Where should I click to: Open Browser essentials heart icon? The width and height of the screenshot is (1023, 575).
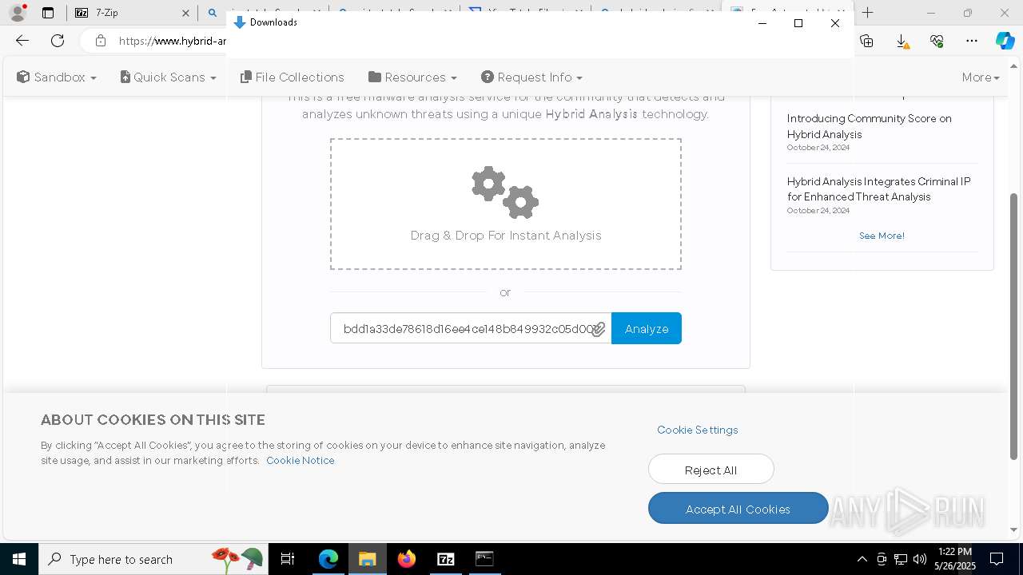(937, 41)
